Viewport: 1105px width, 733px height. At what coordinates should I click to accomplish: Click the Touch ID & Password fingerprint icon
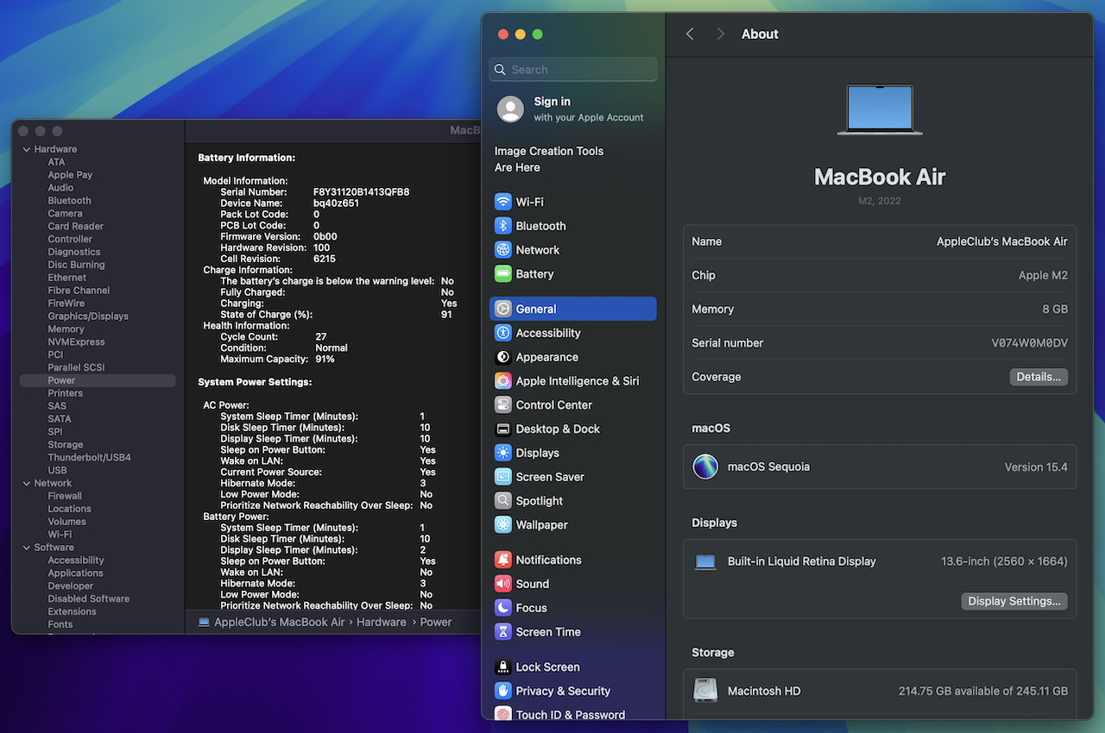[503, 714]
